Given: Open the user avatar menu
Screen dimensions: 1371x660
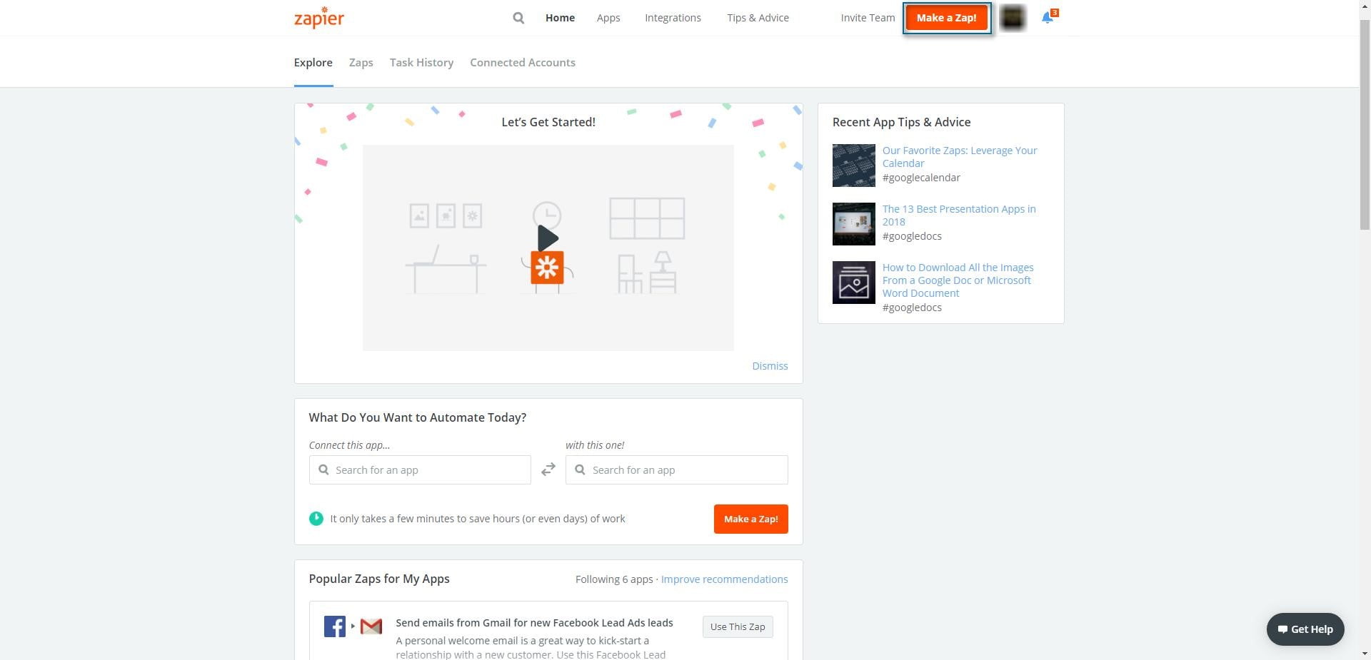Looking at the screenshot, I should [1013, 18].
